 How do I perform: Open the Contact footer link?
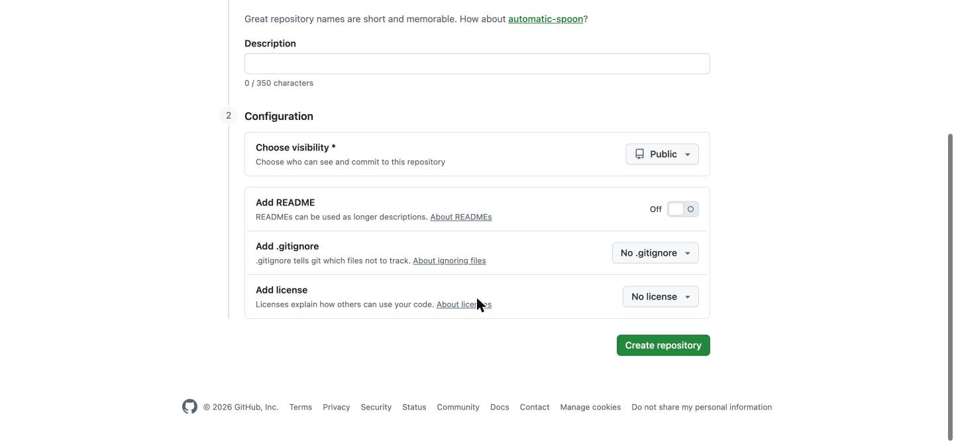535,408
